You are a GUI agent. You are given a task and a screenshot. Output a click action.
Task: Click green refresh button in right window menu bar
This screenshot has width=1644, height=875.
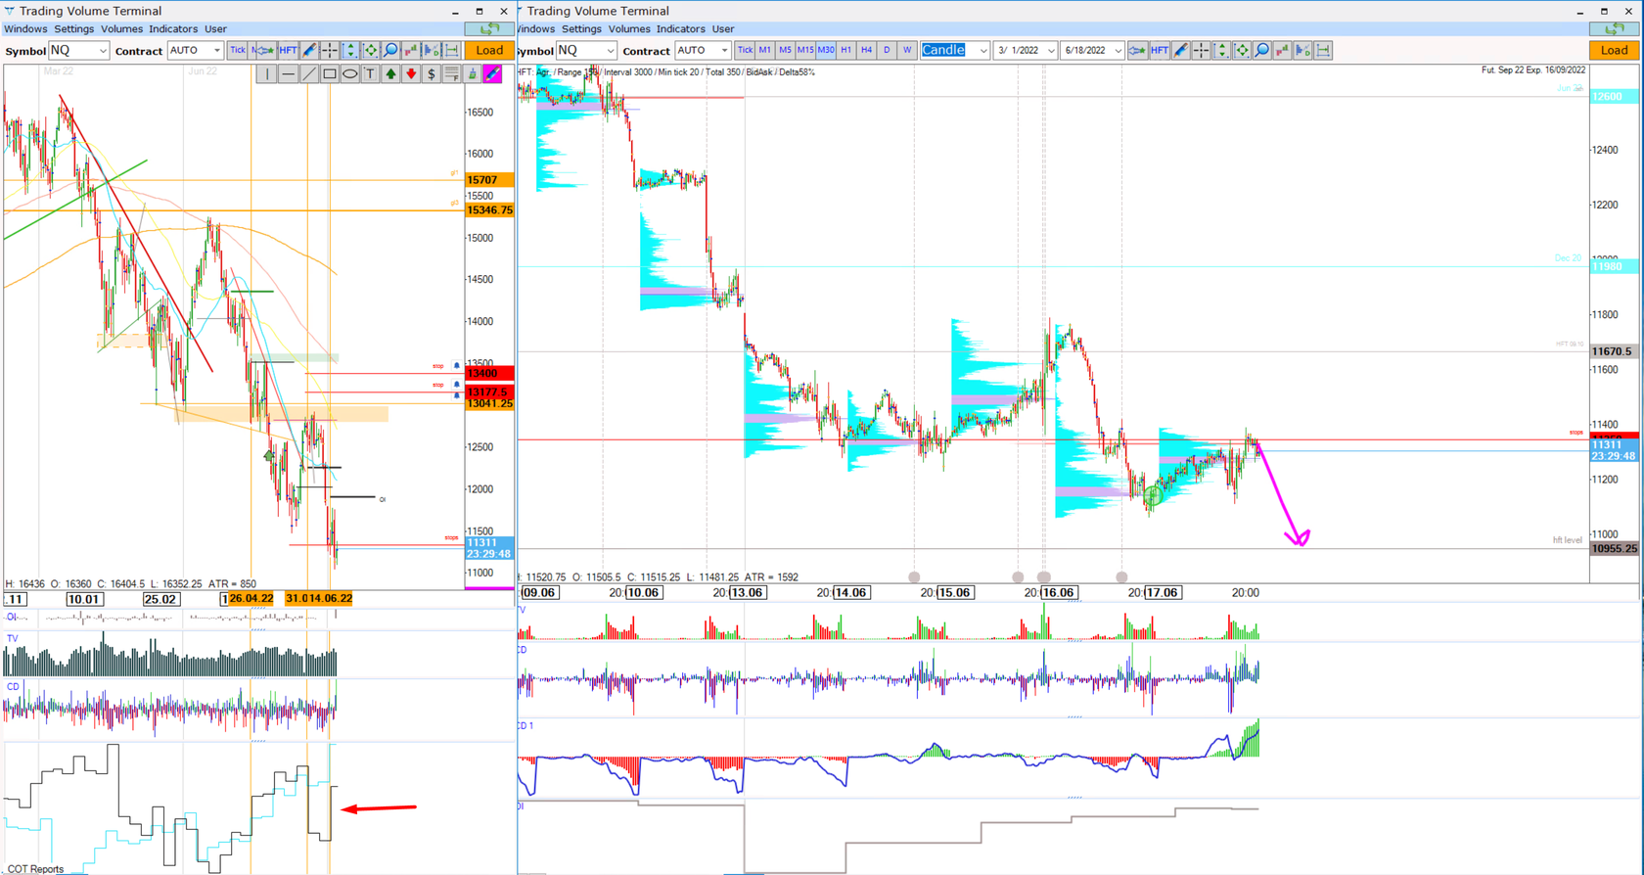pyautogui.click(x=1614, y=29)
